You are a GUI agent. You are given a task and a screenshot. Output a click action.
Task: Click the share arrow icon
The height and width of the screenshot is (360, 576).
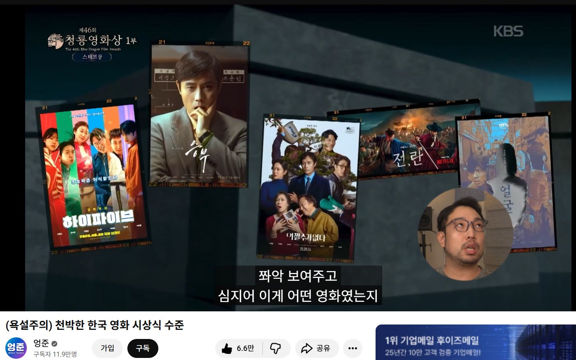tap(307, 349)
